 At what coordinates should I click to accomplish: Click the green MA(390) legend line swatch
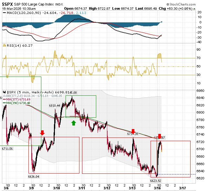(x=5, y=103)
